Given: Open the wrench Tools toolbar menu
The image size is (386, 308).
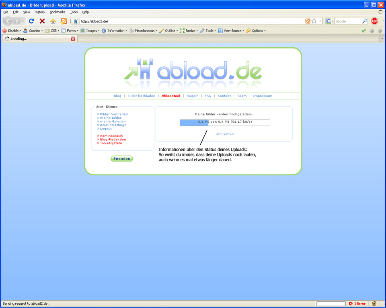Looking at the screenshot, I should (x=207, y=31).
